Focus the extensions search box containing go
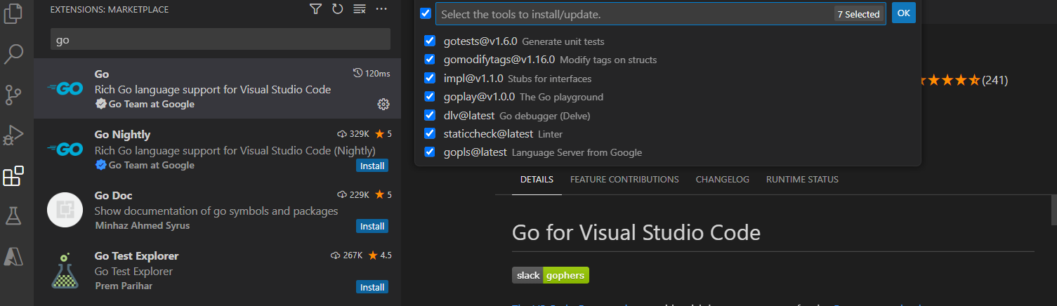The width and height of the screenshot is (1057, 306). point(221,40)
